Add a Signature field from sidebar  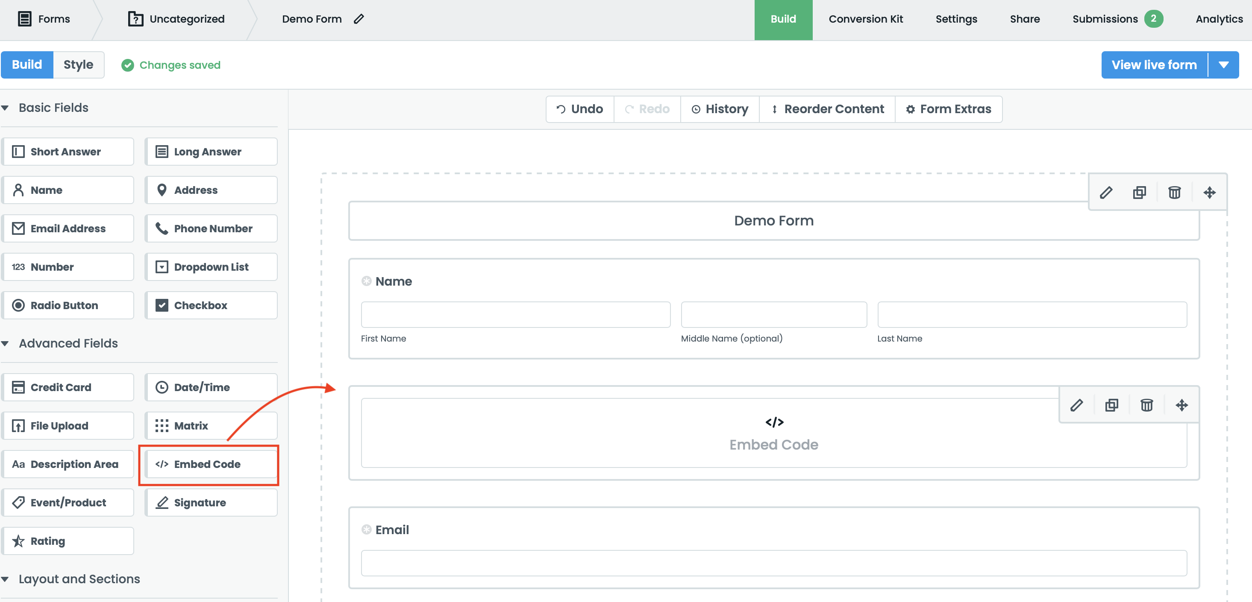[x=211, y=503]
